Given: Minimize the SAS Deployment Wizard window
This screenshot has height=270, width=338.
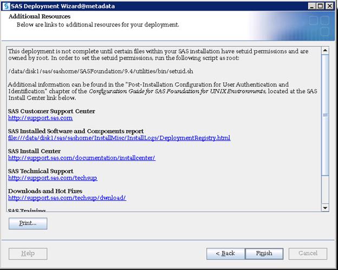Looking at the screenshot, I should [x=312, y=6].
